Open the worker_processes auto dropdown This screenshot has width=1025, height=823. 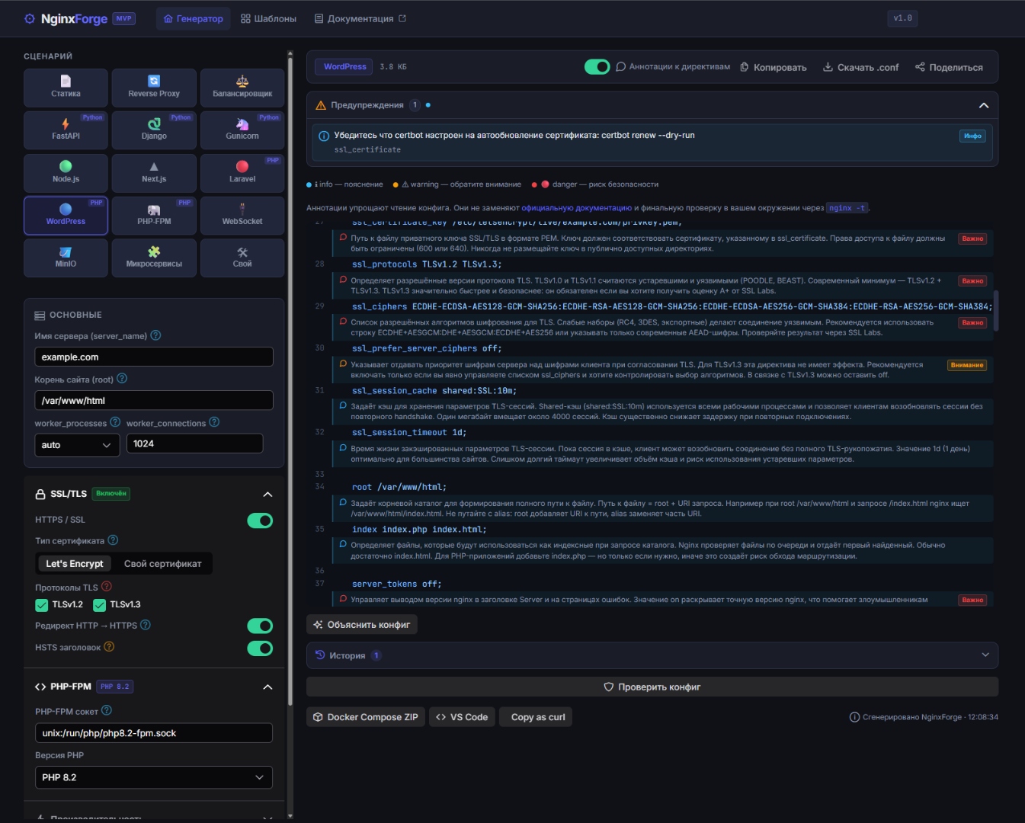coord(77,445)
